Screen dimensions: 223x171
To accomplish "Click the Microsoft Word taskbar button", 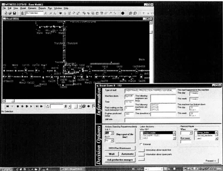I will tap(72, 169).
